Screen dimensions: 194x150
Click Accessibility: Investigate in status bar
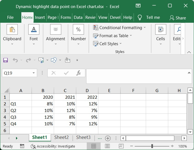(53, 146)
